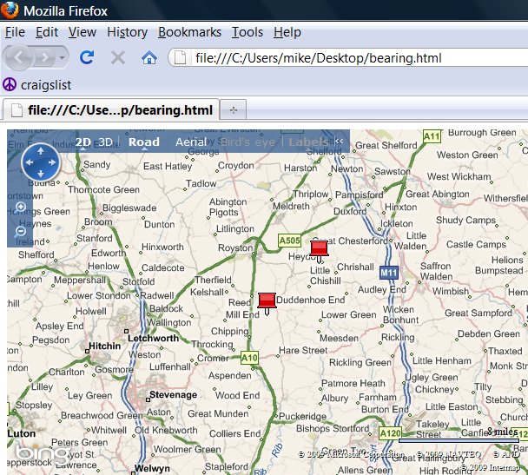
Task: Click the Sawston village label
Action: (x=393, y=171)
